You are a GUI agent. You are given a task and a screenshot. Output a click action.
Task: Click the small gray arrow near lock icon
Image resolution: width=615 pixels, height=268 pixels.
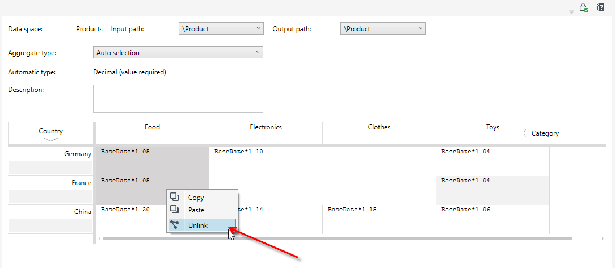(571, 12)
